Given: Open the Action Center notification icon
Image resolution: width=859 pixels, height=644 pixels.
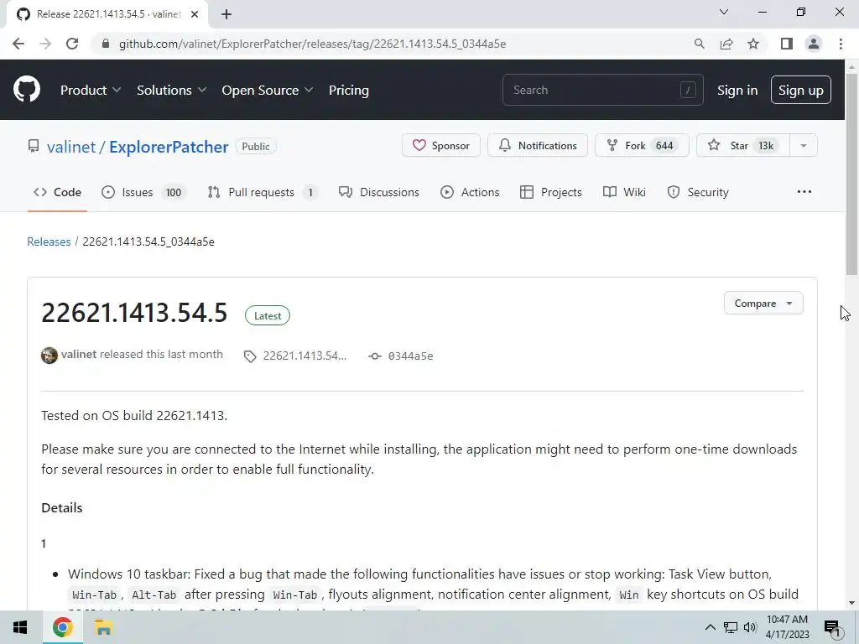Looking at the screenshot, I should [832, 628].
